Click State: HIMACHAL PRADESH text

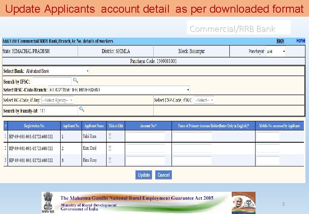click(26, 51)
